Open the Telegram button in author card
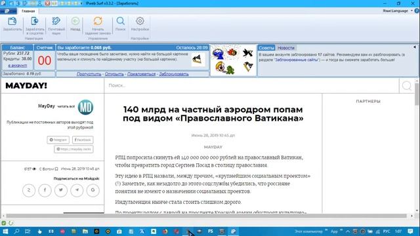Screen dimensions: 420x236 [x=58, y=140]
